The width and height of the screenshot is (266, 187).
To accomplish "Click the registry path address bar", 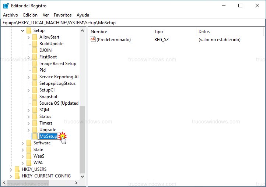I will point(133,23).
